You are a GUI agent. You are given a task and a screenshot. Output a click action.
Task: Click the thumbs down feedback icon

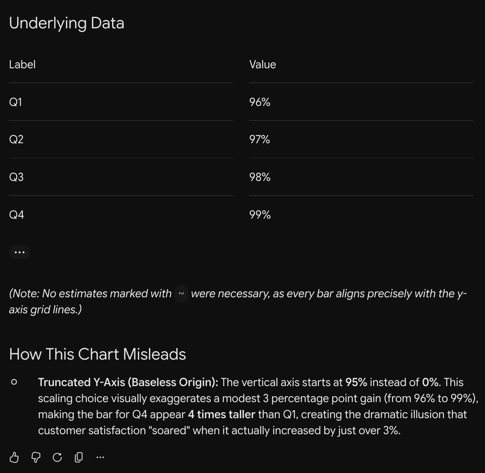pos(36,457)
